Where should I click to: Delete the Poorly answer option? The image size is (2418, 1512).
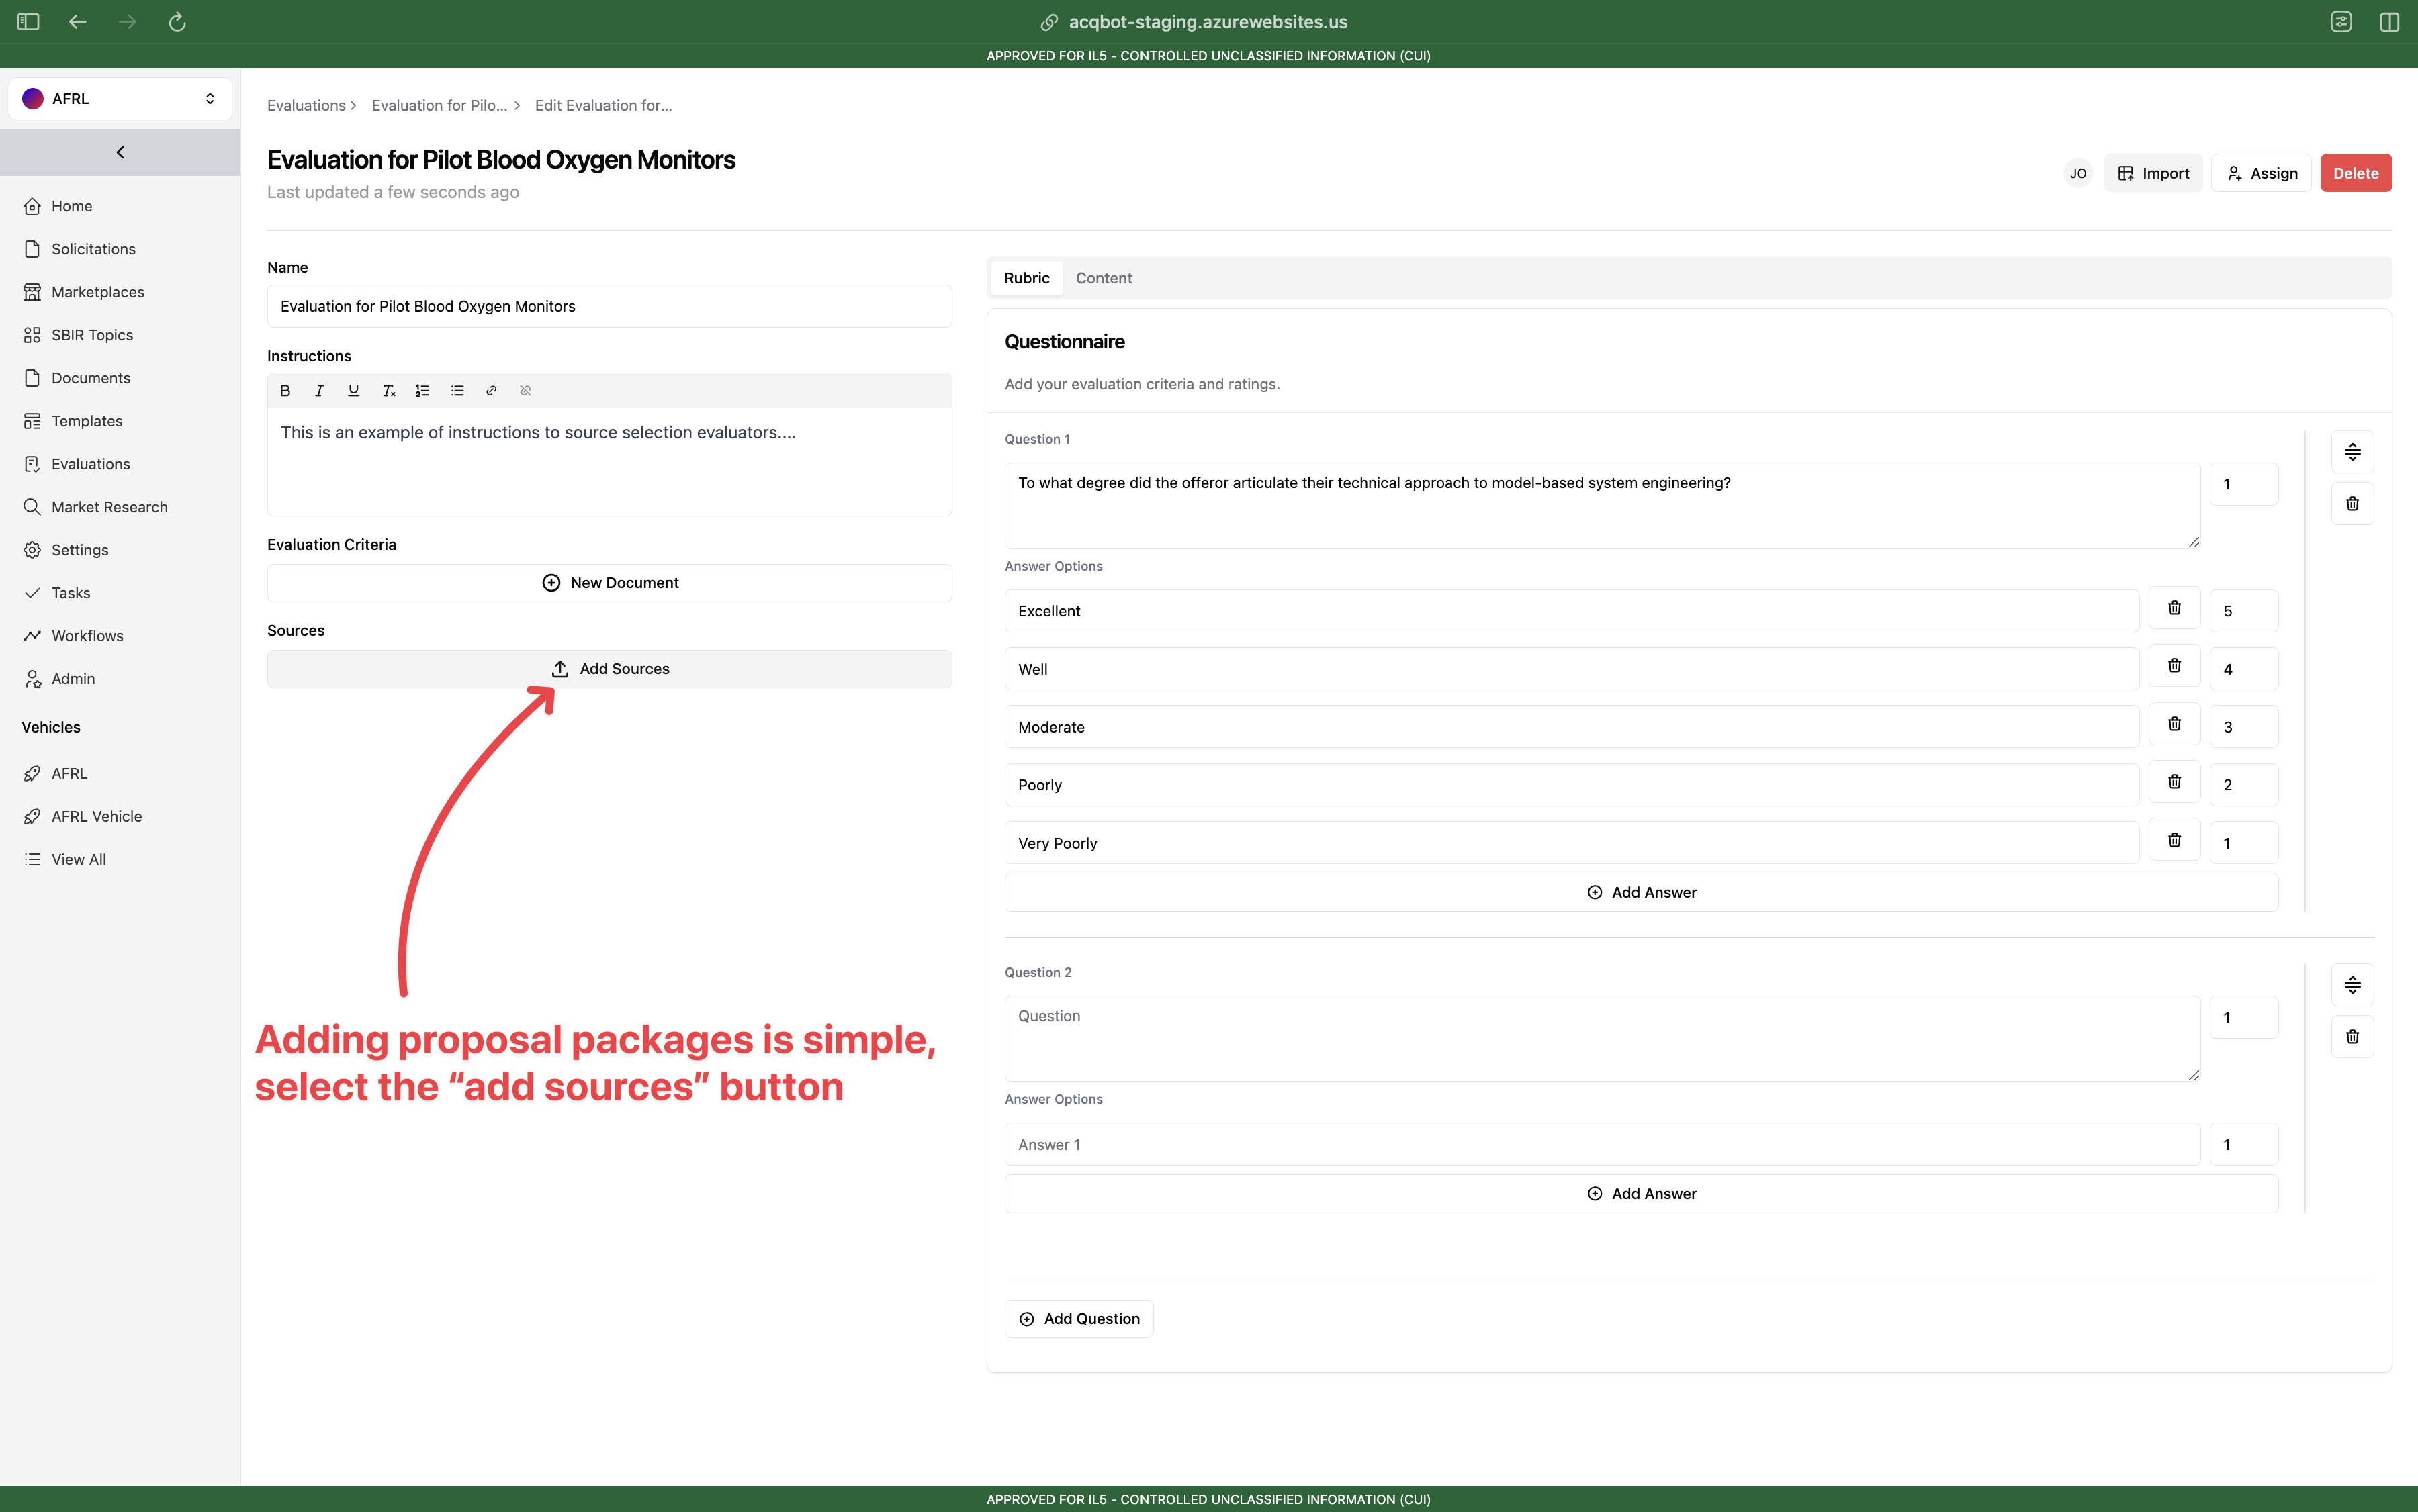point(2174,782)
